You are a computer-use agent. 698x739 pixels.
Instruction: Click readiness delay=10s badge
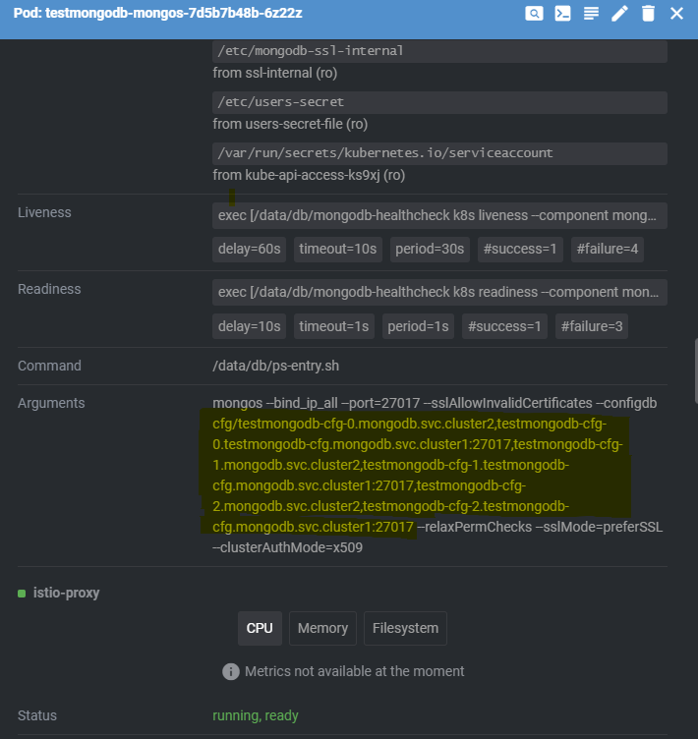pyautogui.click(x=249, y=326)
